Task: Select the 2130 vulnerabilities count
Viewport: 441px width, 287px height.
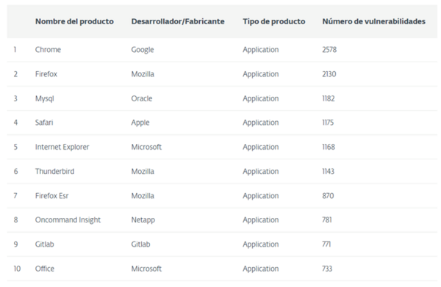Action: tap(329, 74)
